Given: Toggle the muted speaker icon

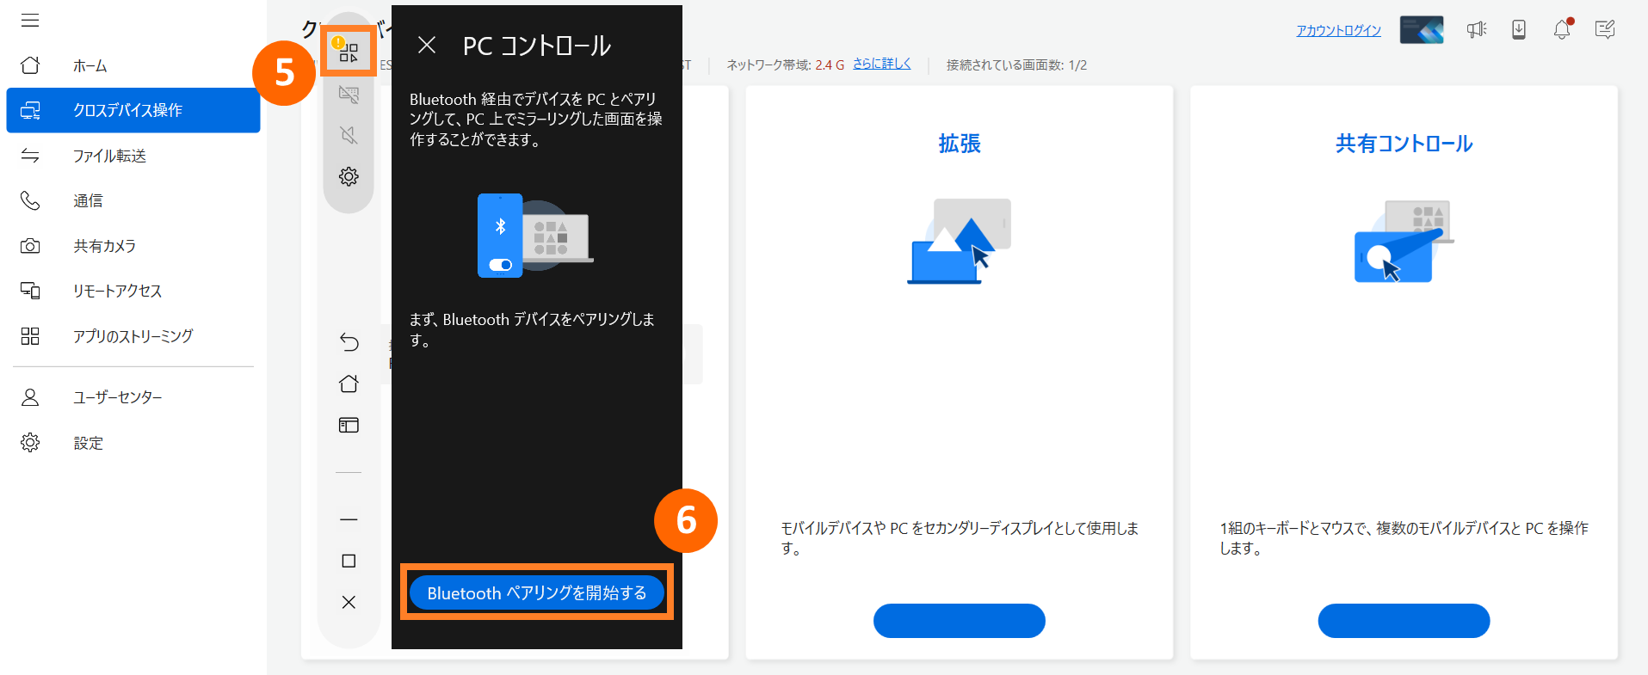Looking at the screenshot, I should (x=349, y=135).
